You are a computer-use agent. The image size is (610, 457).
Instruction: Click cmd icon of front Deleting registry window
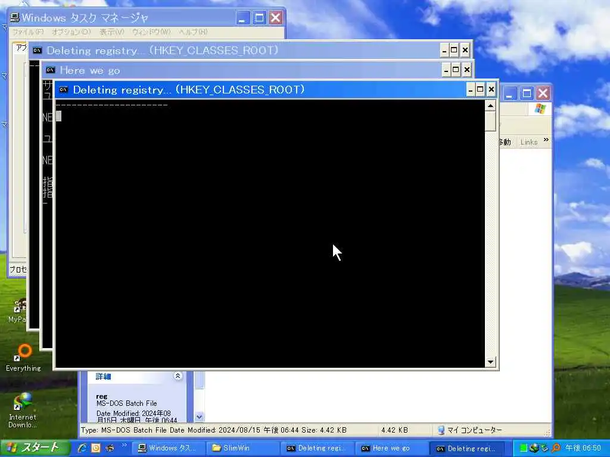[x=63, y=90]
